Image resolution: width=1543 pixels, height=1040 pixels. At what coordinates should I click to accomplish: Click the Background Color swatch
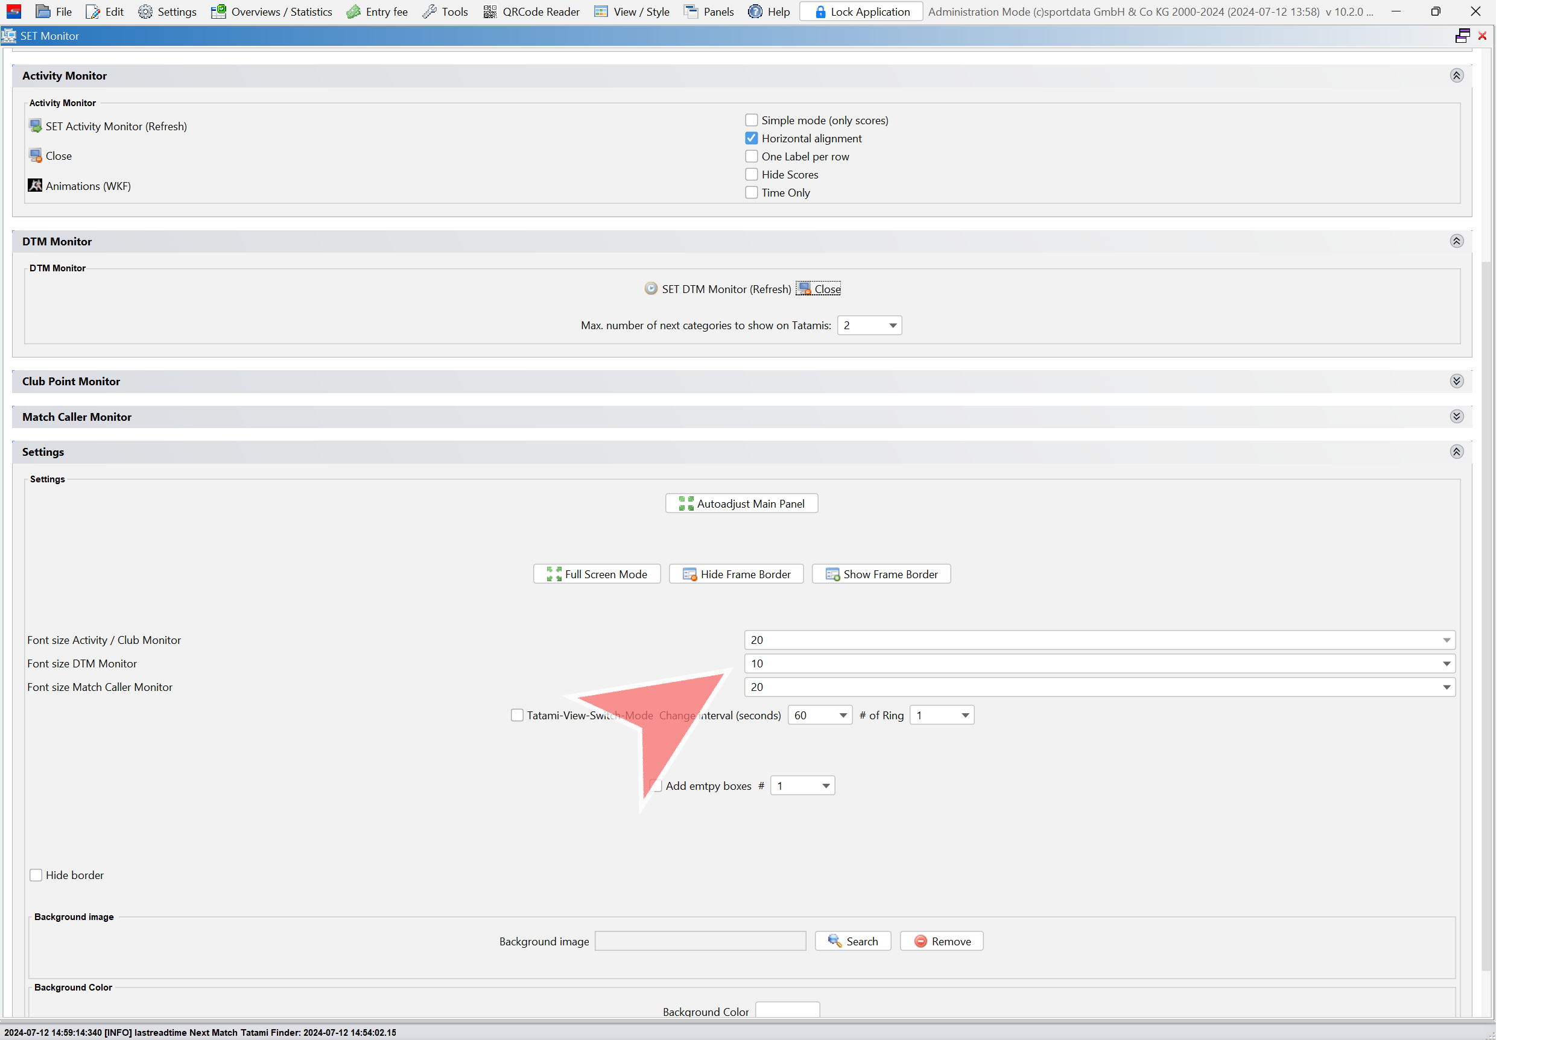point(787,1010)
